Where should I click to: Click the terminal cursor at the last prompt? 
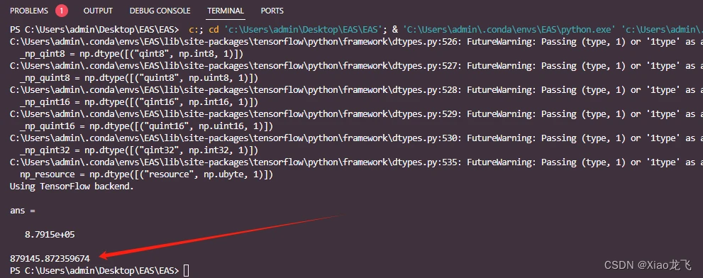186,270
